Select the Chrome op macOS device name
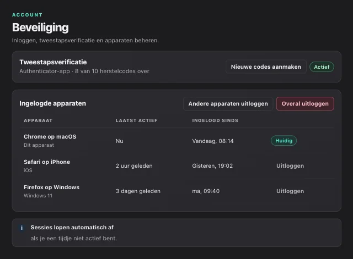This screenshot has height=259, width=353. (50, 137)
